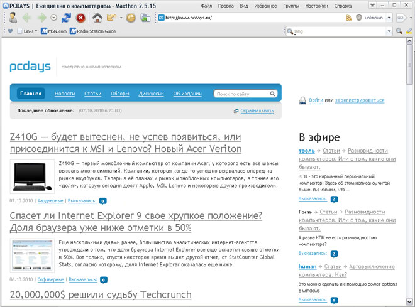Click the site search magnifier icon

tap(272, 94)
